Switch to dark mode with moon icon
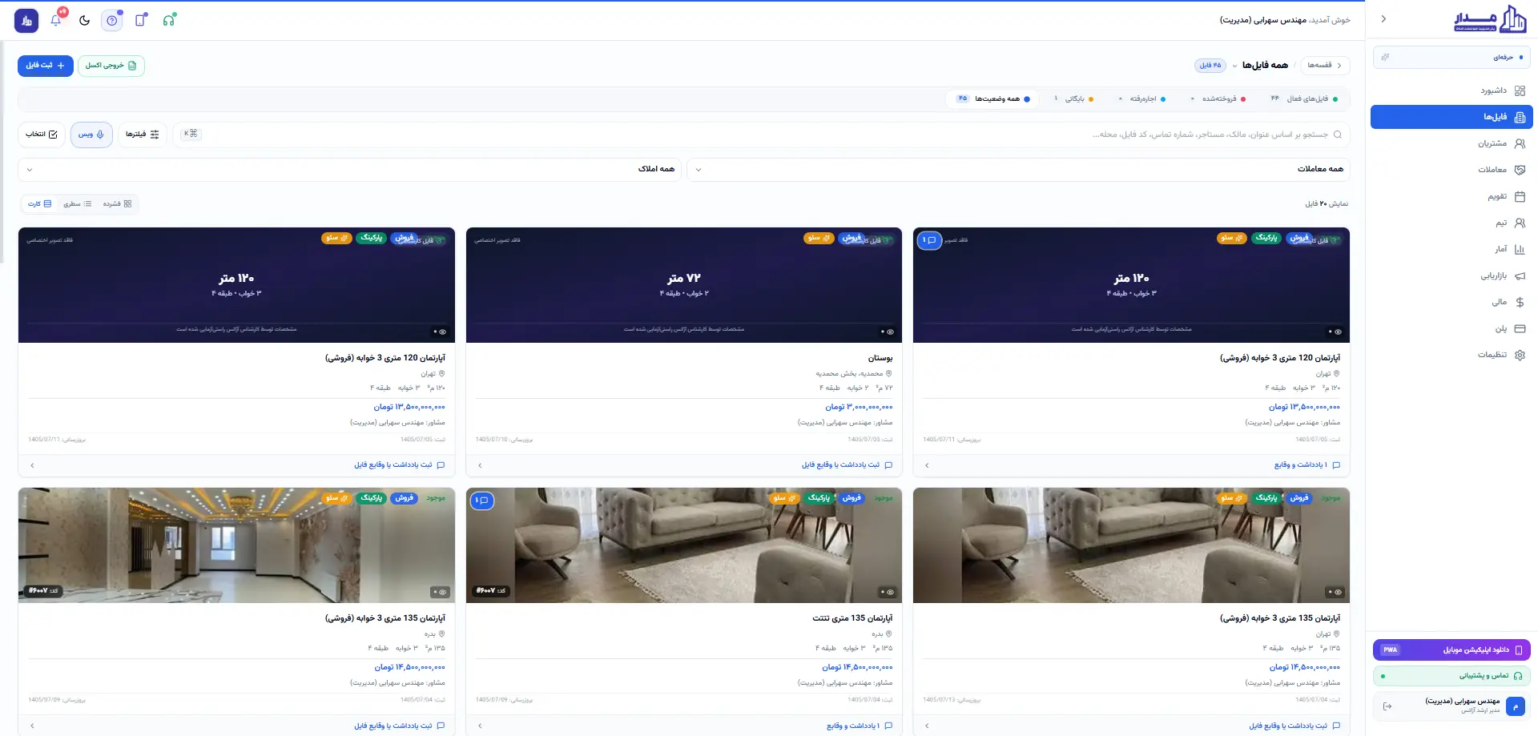 [84, 20]
